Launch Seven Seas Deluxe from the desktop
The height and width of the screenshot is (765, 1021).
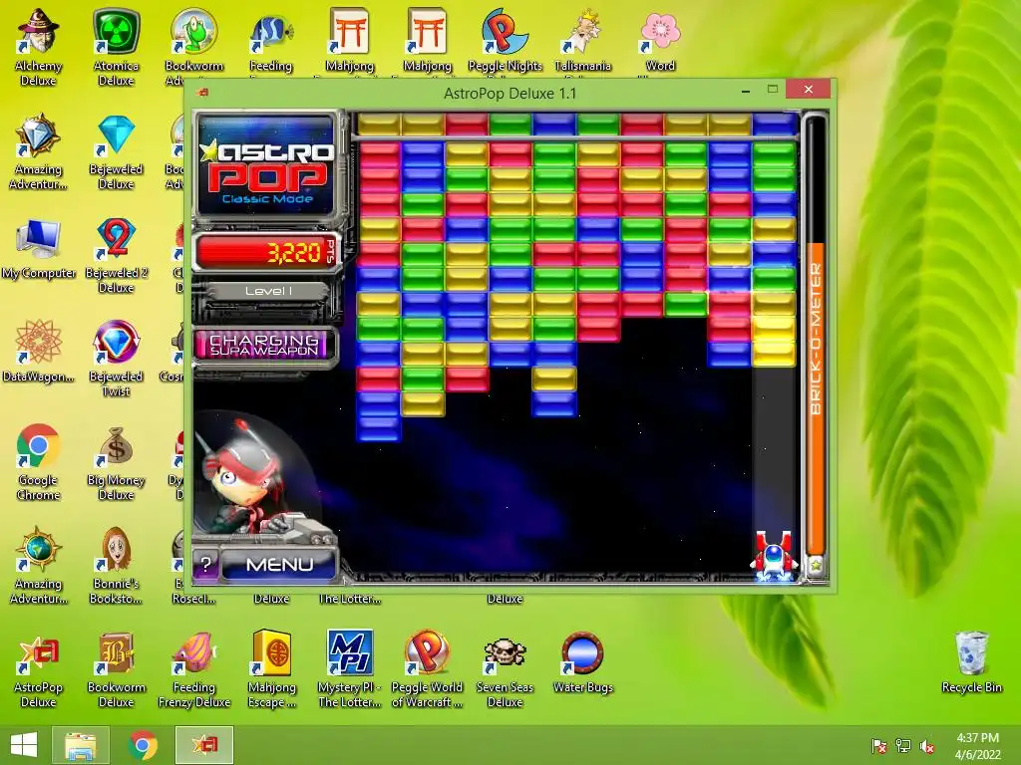(x=505, y=670)
